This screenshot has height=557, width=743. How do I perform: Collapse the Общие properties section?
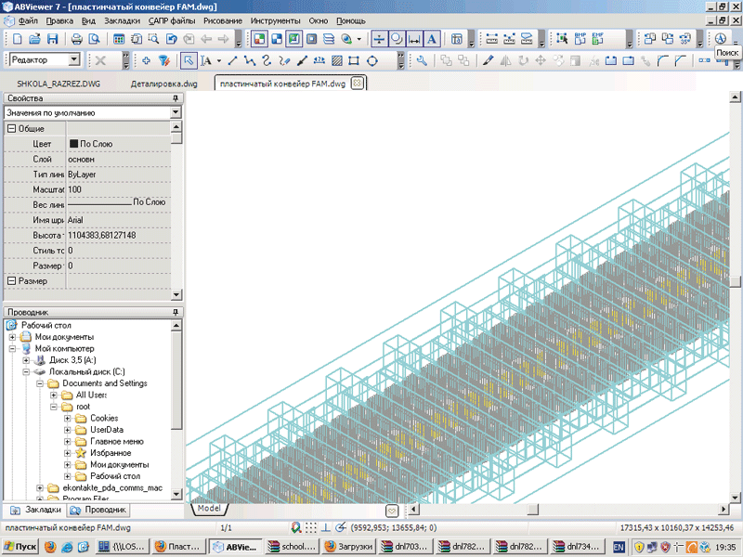pos(11,128)
